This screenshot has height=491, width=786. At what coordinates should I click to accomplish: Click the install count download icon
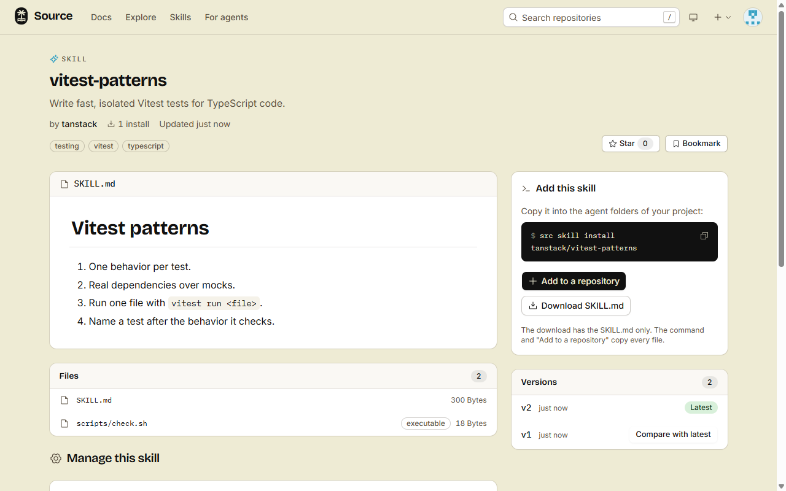coord(111,124)
